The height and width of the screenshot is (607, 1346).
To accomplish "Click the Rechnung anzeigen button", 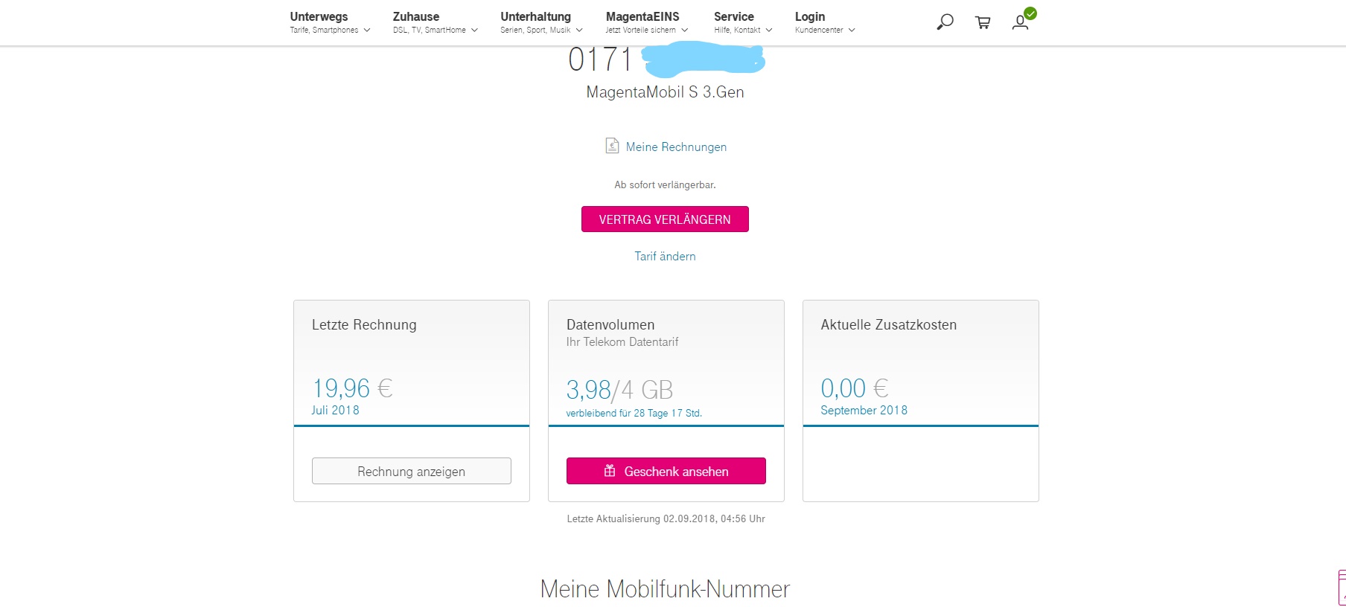I will [411, 471].
